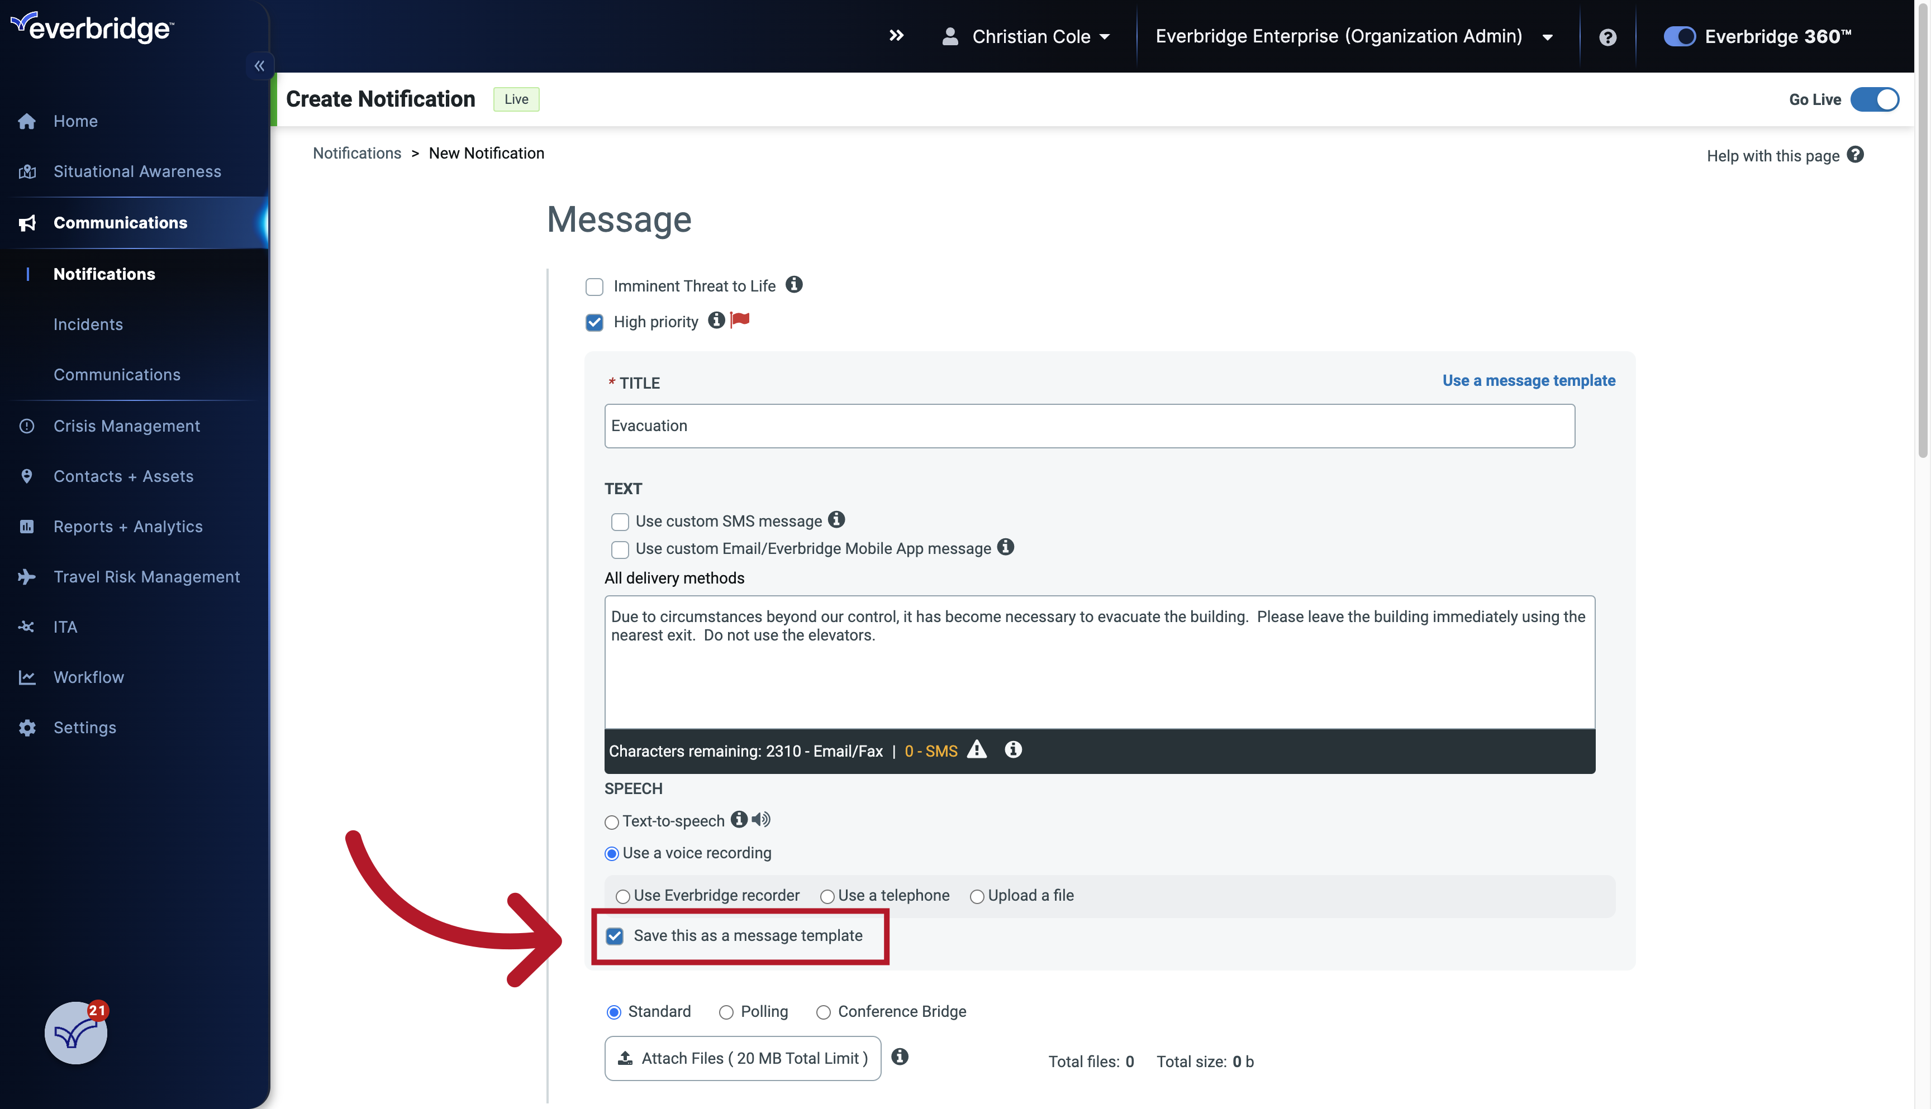Select Reports + Analytics in sidebar
The image size is (1931, 1109).
[127, 525]
